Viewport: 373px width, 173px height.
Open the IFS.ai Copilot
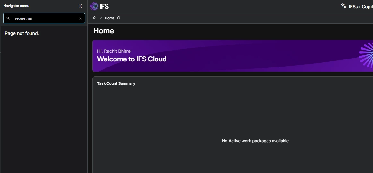357,6
